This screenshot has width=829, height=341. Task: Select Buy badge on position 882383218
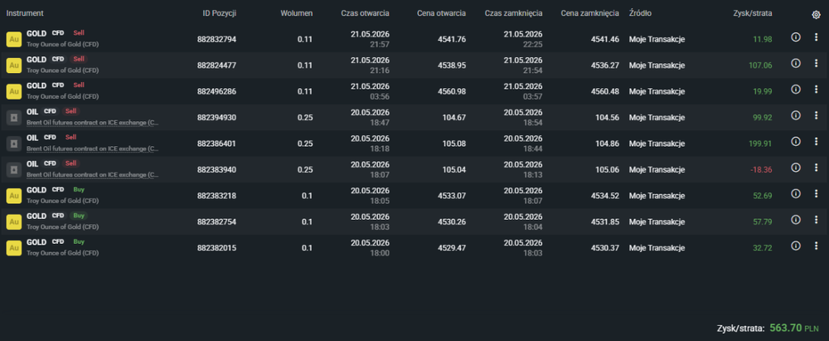point(79,189)
